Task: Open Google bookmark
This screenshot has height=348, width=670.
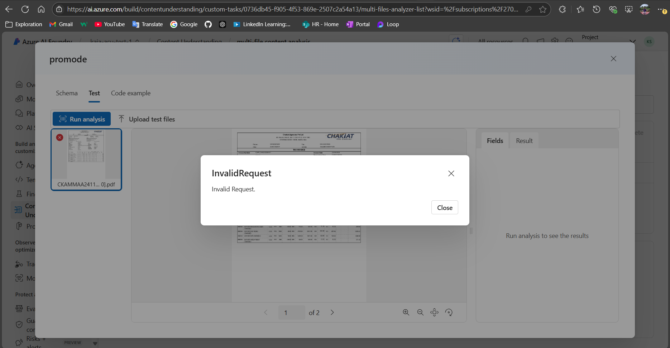Action: pyautogui.click(x=184, y=24)
